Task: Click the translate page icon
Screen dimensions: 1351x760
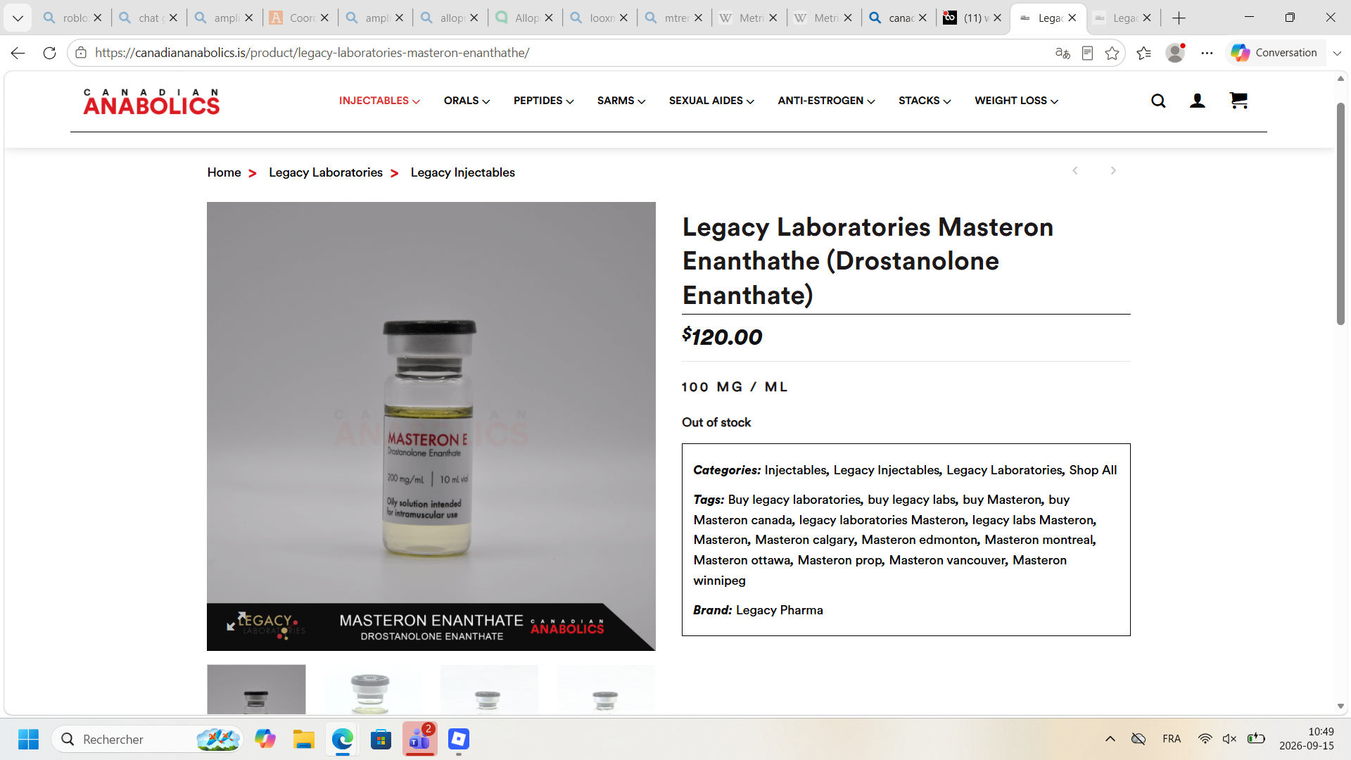Action: pyautogui.click(x=1063, y=53)
